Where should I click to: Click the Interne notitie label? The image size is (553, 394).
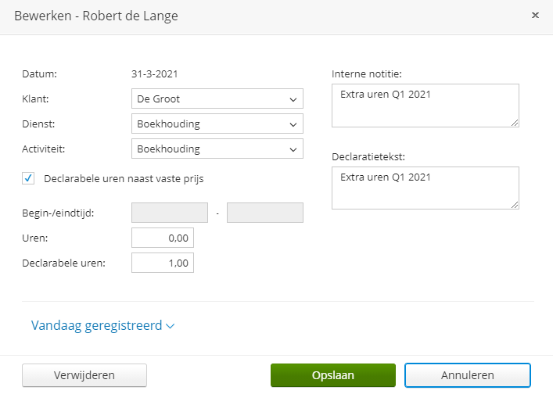click(366, 74)
